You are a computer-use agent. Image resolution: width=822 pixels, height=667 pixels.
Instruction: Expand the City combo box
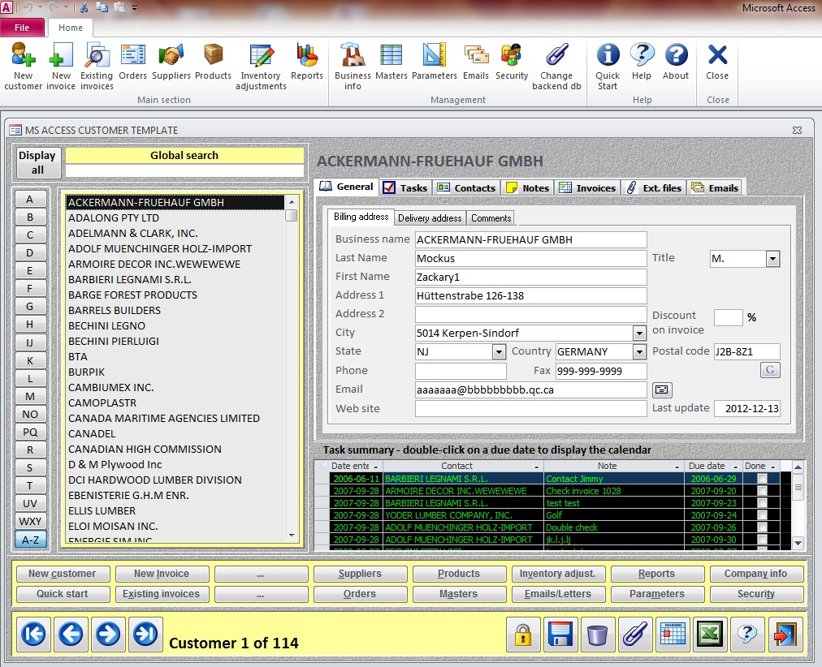(639, 333)
